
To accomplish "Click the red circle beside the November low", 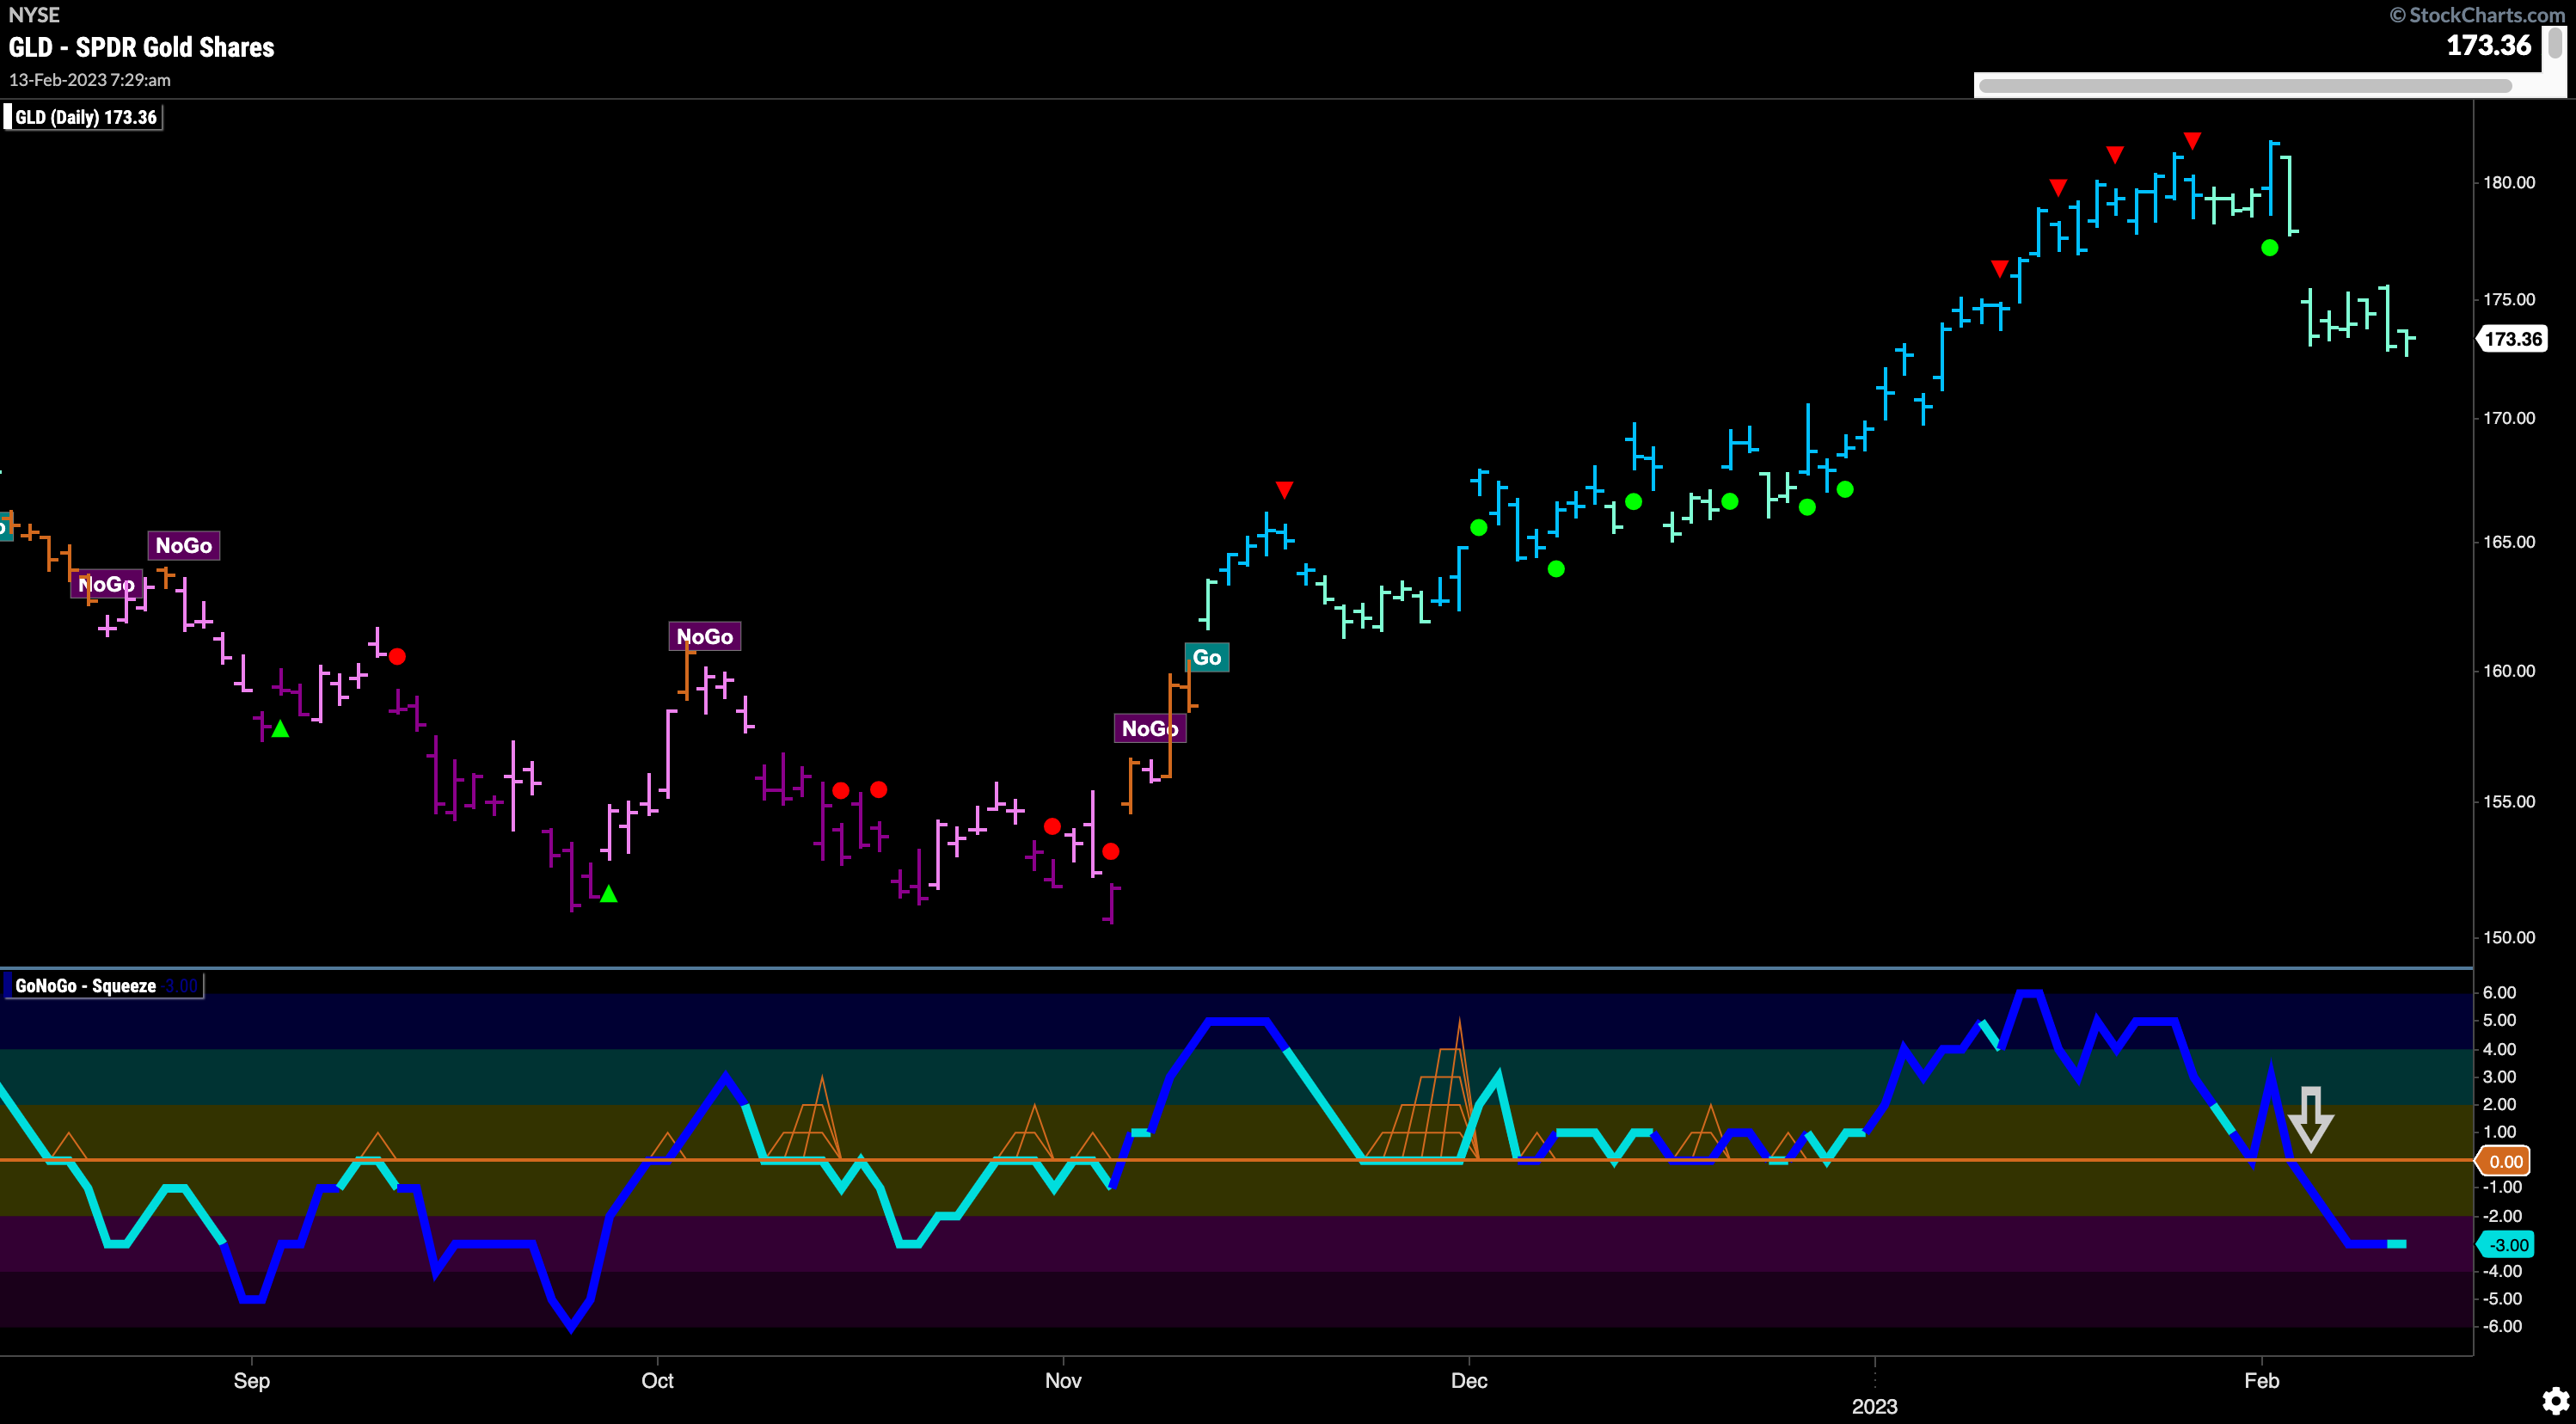I will point(1111,852).
